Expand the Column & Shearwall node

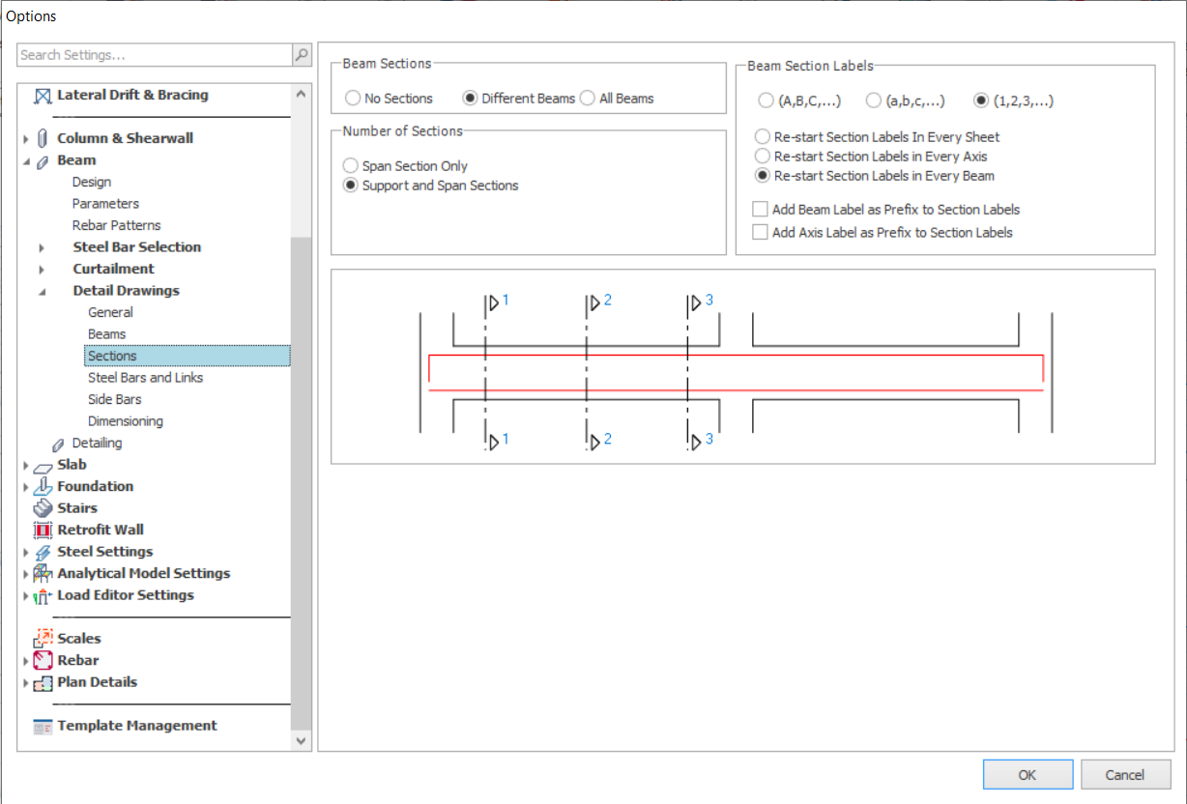(26, 139)
